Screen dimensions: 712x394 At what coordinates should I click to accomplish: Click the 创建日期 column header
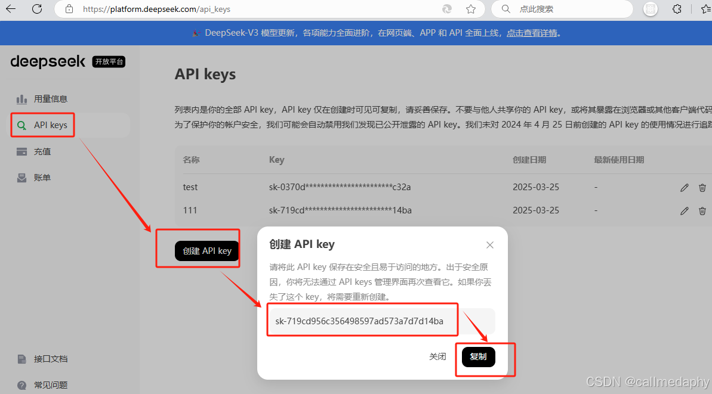tap(529, 160)
